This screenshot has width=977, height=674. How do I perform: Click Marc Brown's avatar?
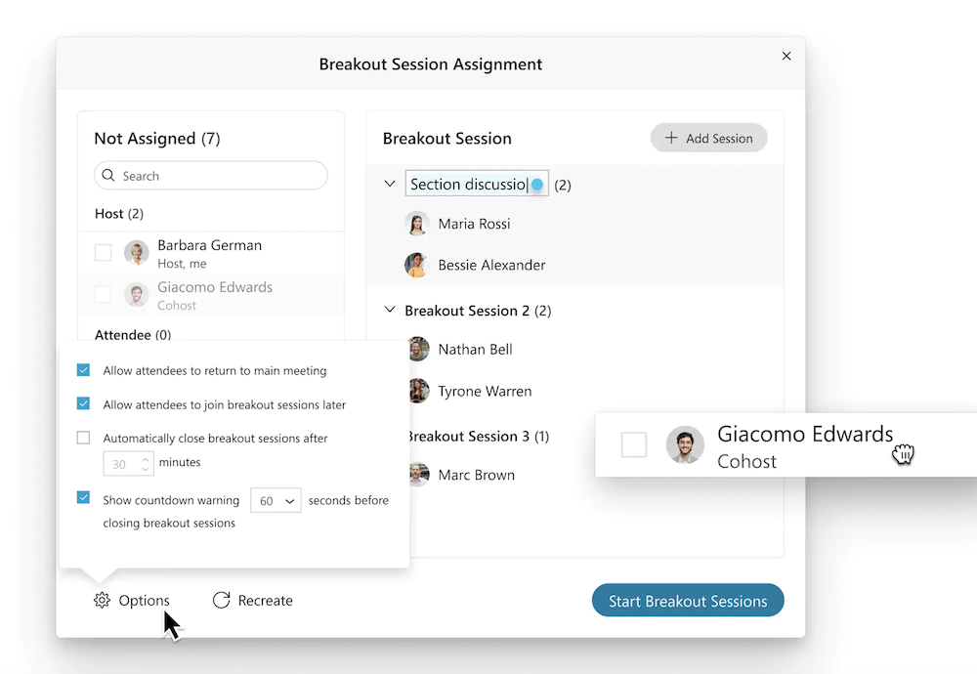click(418, 475)
